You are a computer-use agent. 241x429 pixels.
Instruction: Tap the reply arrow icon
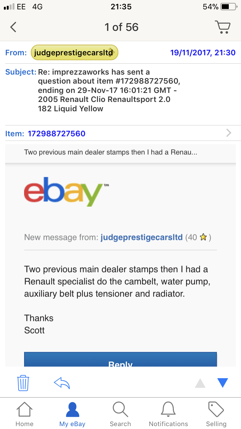pyautogui.click(x=62, y=383)
